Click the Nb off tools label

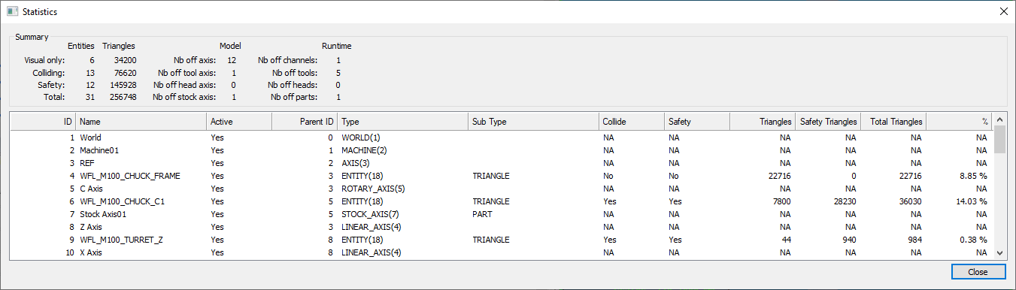tap(295, 72)
